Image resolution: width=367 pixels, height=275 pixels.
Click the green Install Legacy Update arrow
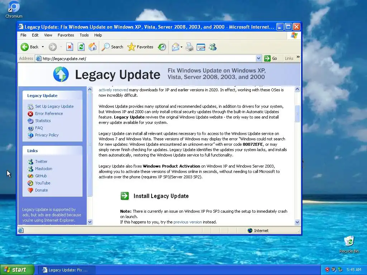125,196
